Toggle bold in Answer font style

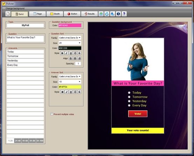(62, 92)
